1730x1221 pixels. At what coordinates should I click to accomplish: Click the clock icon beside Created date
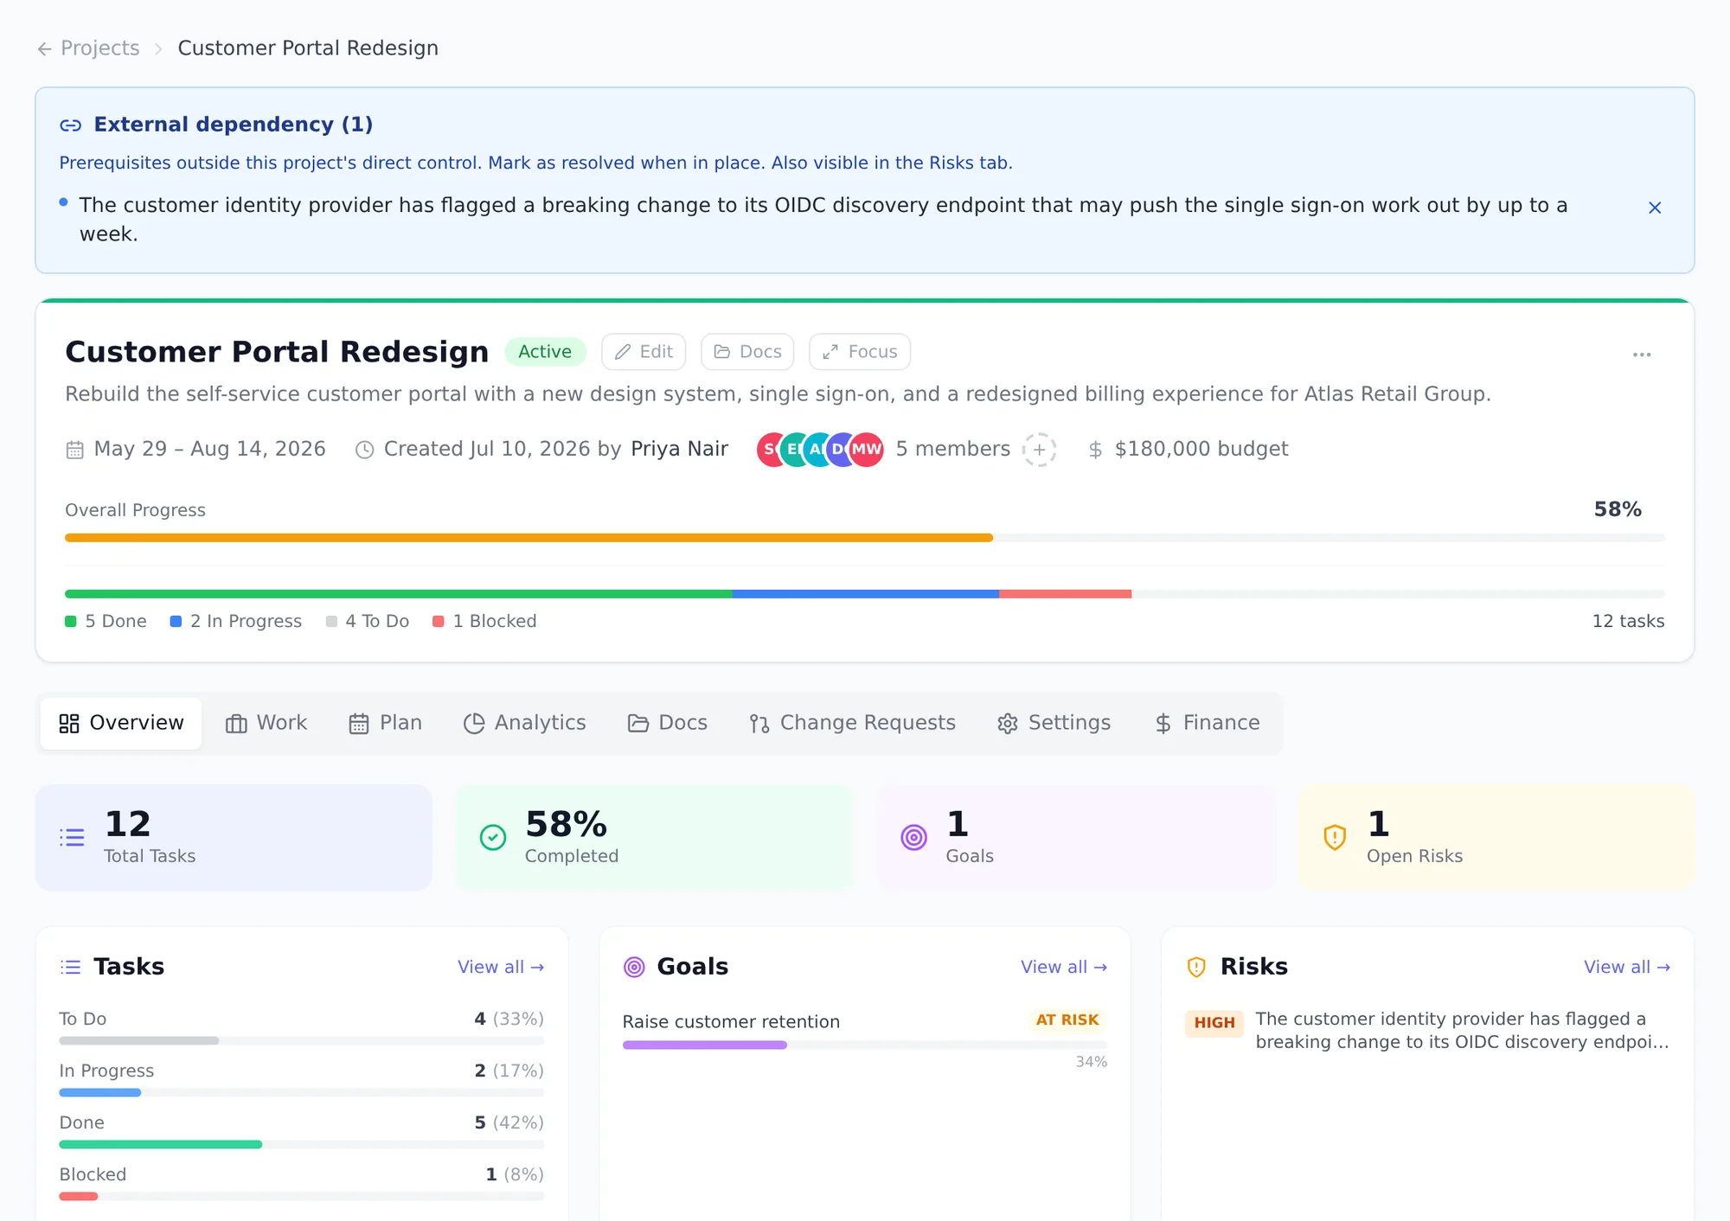point(365,450)
